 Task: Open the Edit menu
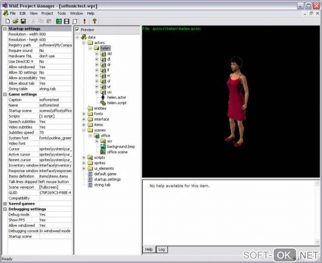23,13
